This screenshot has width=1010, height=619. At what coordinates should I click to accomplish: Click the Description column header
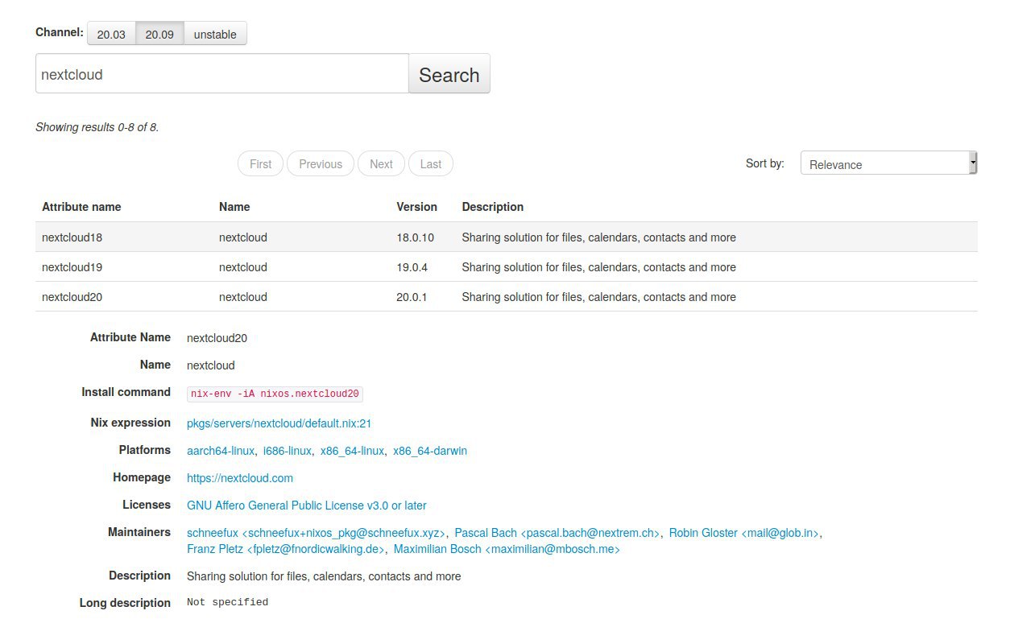[493, 207]
